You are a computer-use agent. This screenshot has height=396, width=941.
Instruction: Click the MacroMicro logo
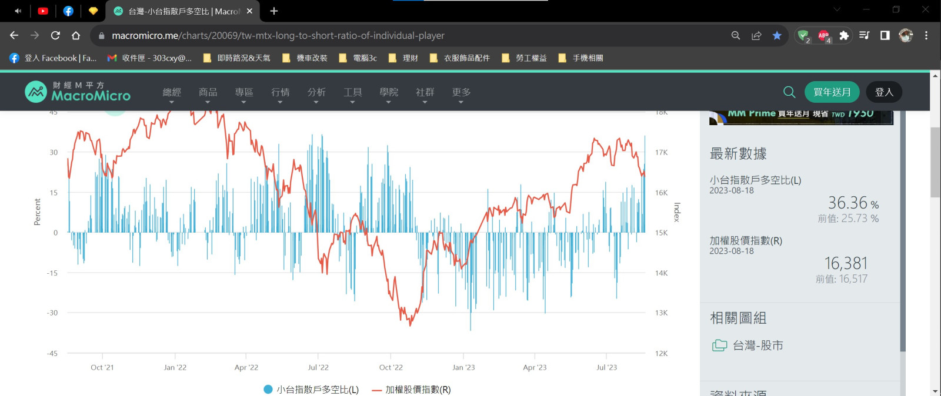(78, 92)
